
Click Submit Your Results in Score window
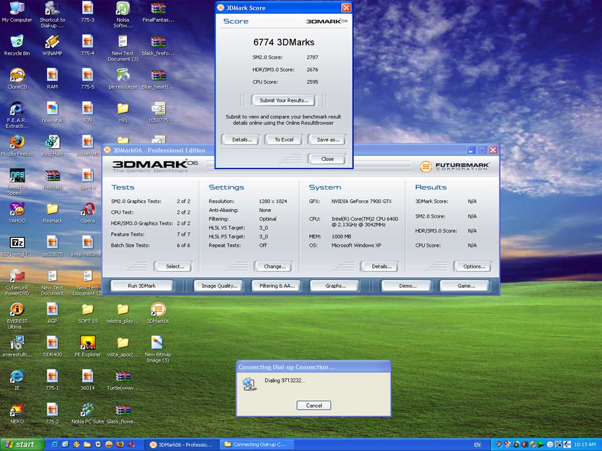(x=283, y=100)
